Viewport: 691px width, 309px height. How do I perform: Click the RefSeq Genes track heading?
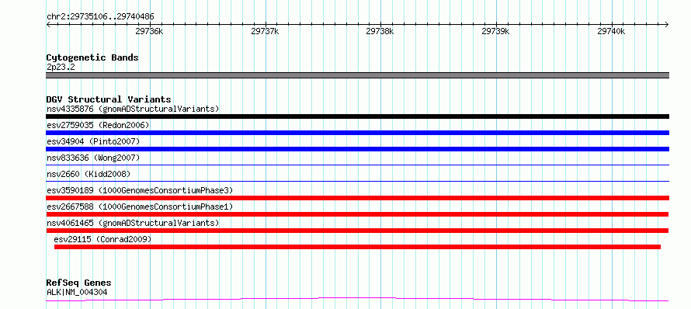78,283
